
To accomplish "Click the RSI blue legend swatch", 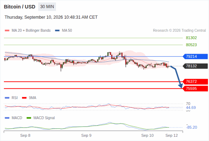I will (x=7, y=98).
